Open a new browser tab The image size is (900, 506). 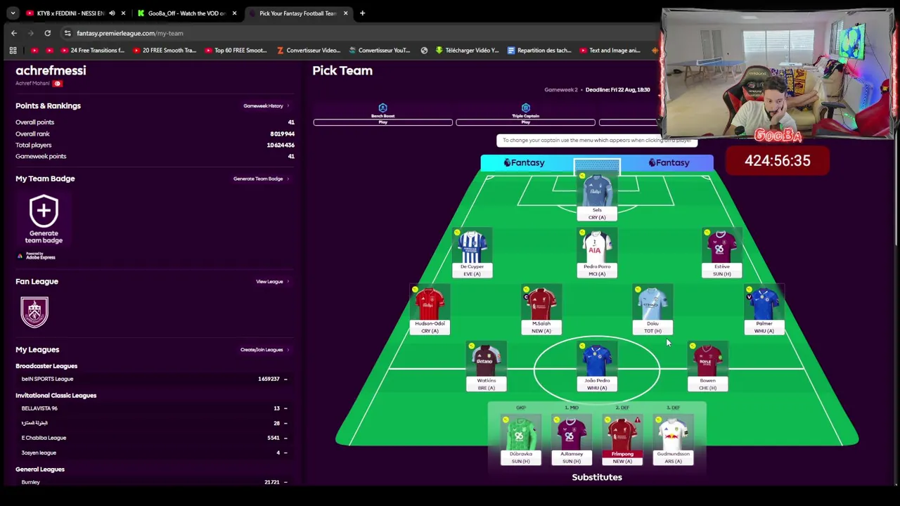coord(362,13)
